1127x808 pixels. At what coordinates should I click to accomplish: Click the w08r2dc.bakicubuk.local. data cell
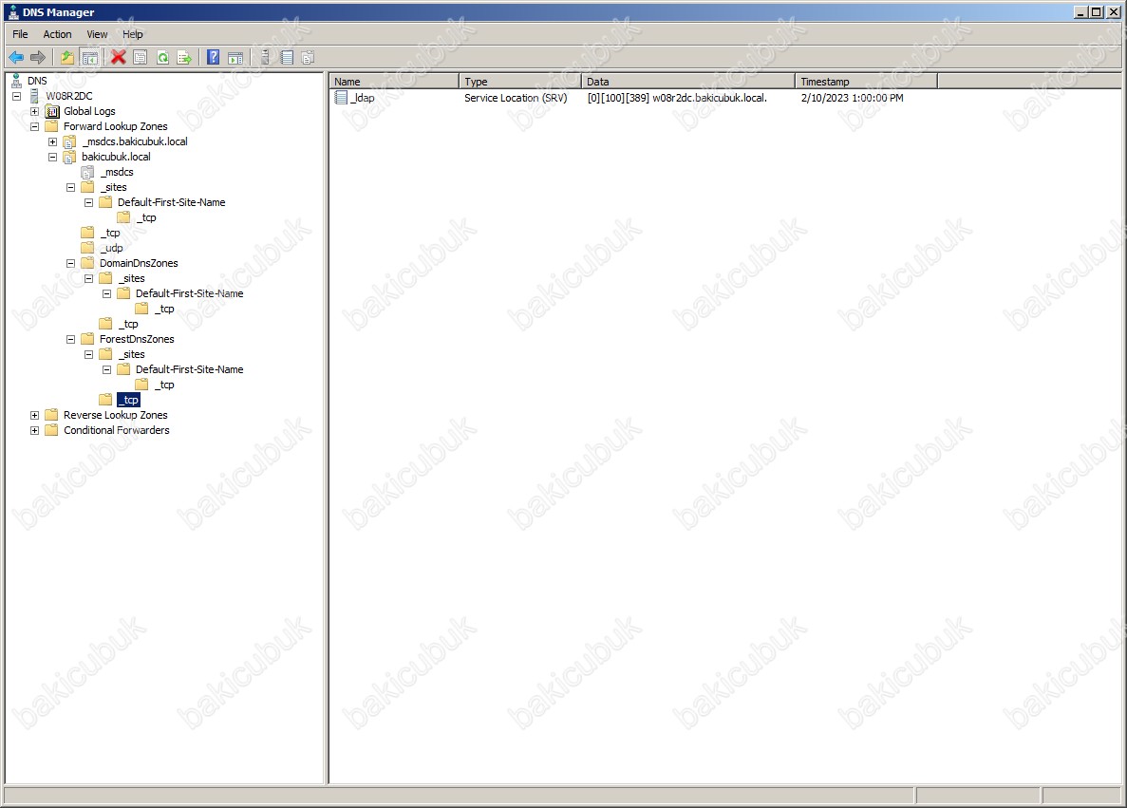coord(677,98)
